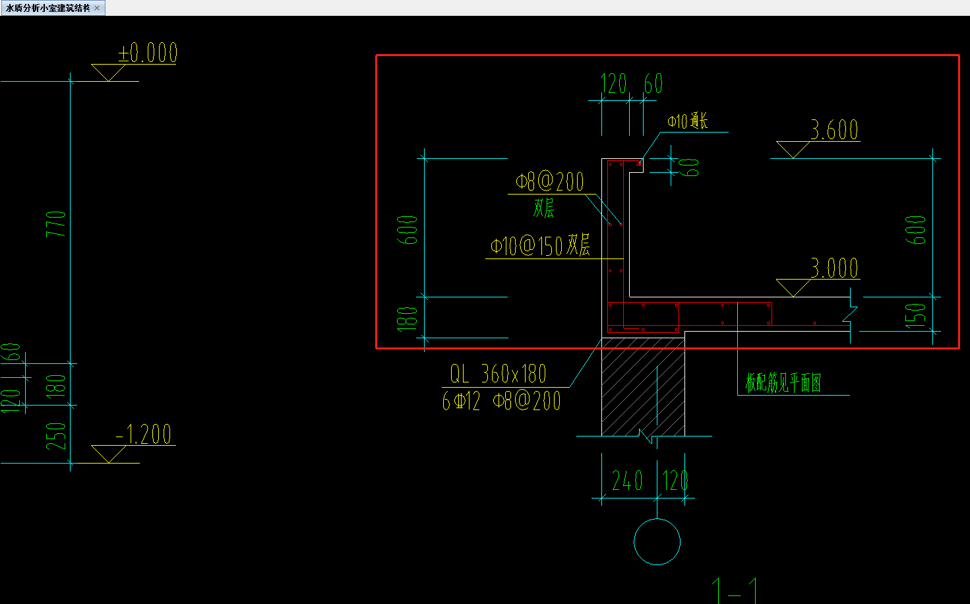Close the 水质分析小室建筑结构 tab
The width and height of the screenshot is (970, 604).
[x=97, y=8]
